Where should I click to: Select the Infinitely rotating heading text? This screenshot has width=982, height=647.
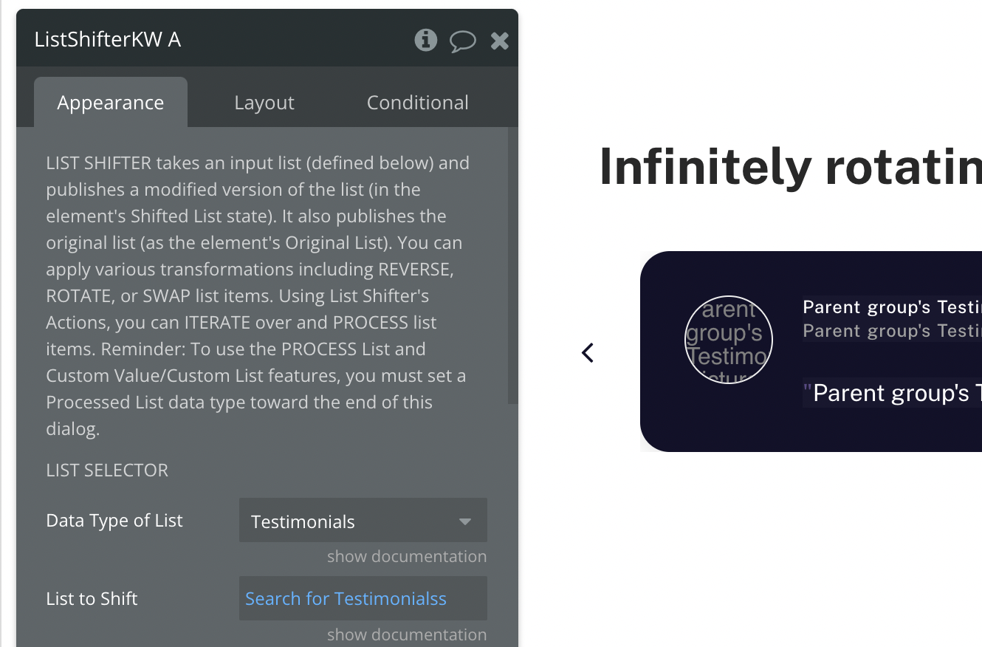click(x=790, y=166)
